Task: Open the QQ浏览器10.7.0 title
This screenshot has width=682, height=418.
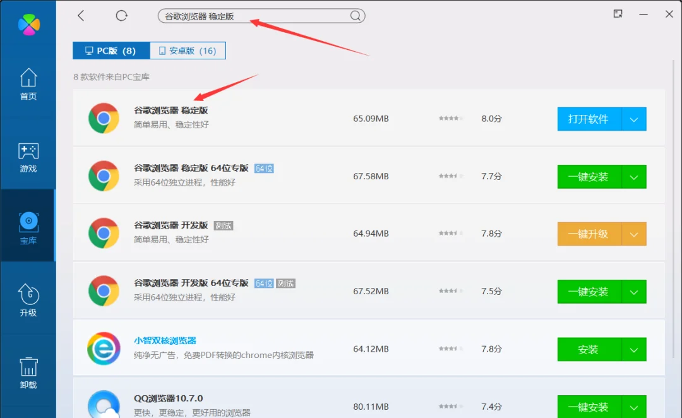Action: [x=169, y=398]
